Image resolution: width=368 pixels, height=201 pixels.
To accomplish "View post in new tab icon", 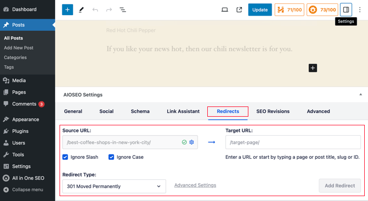I will pos(239,10).
